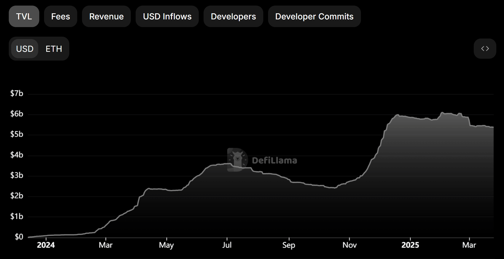Screen dimensions: 504x259
Task: Toggle denomination to ETH
Action: click(x=54, y=49)
